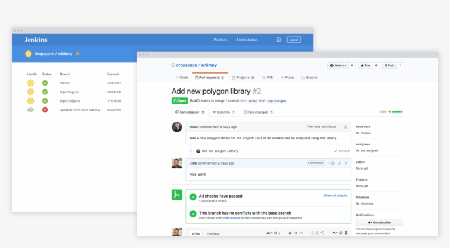Click commit e41c447 in Jenkins
Screen dimensions: 450x248
(114, 83)
